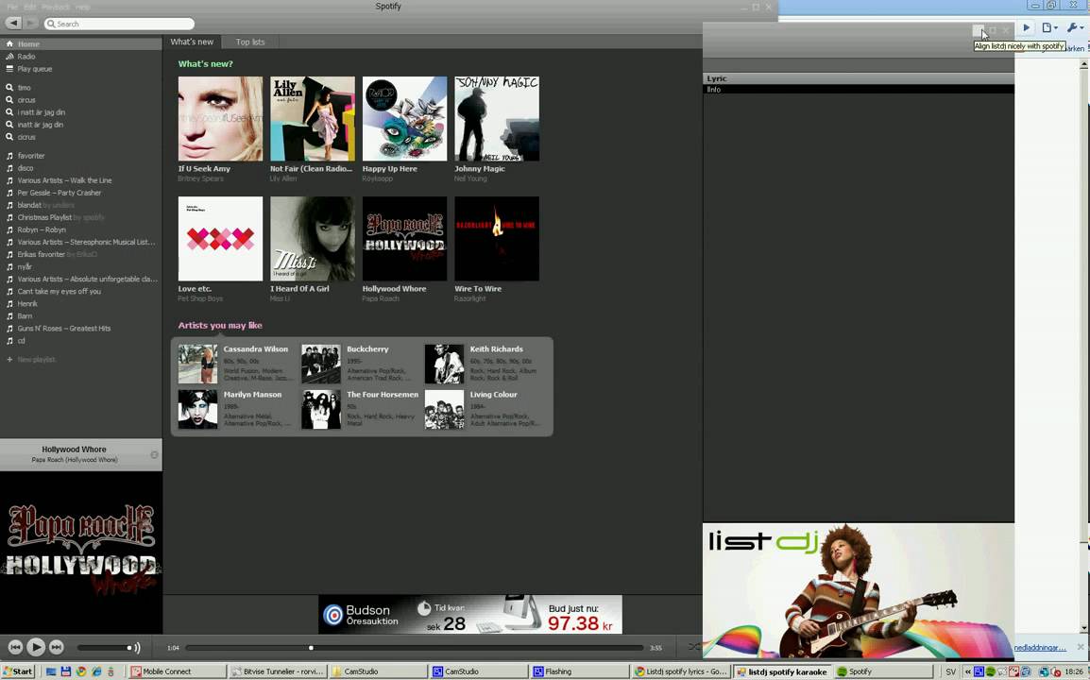Image resolution: width=1090 pixels, height=680 pixels.
Task: Open the Lily Allen 'Not Fair' album cover
Action: [312, 119]
